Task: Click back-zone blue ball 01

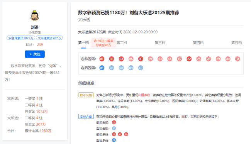Action: (102, 68)
